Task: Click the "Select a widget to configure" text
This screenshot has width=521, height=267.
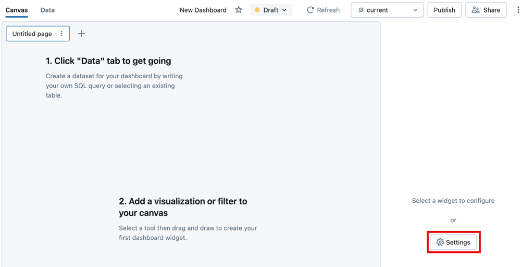Action: (453, 201)
